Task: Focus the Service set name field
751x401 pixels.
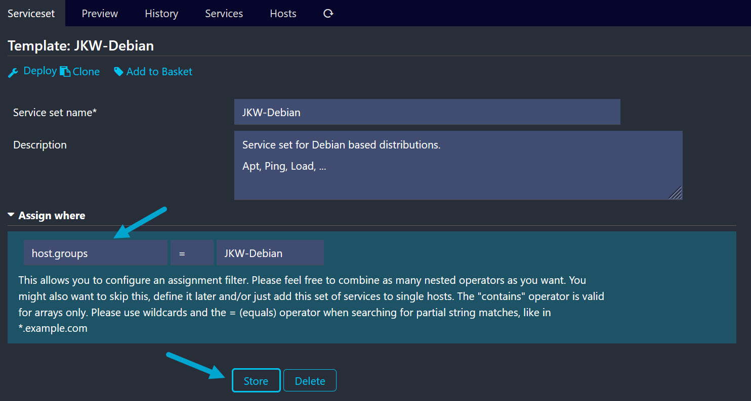Action: (427, 112)
